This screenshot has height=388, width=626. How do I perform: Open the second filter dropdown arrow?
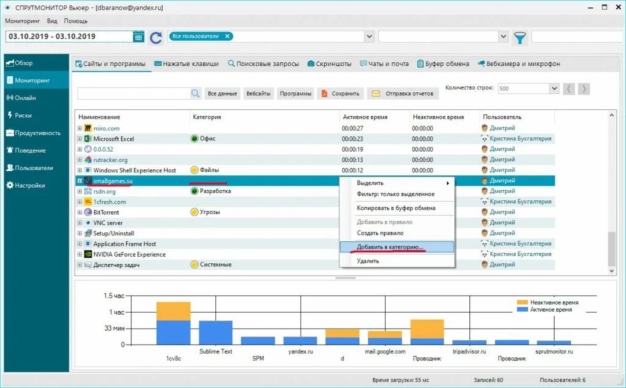[503, 36]
